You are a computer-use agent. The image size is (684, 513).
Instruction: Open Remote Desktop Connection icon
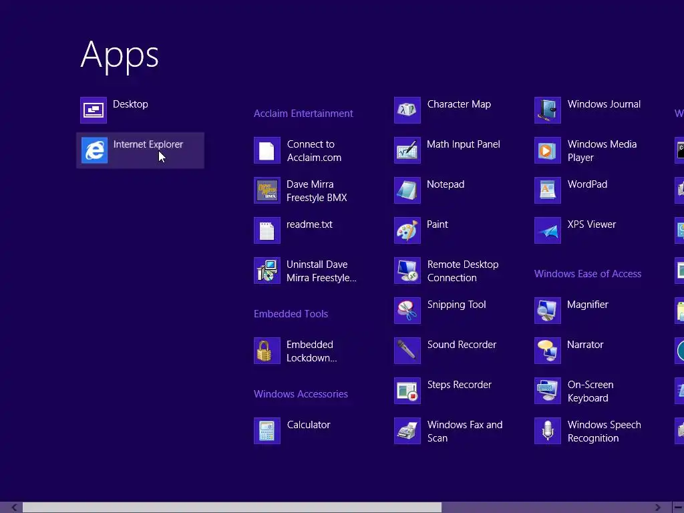(x=407, y=271)
